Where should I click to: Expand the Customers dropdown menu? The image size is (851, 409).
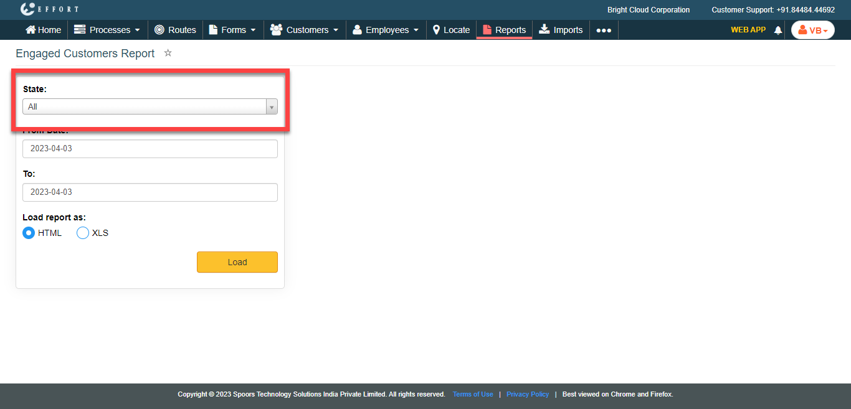pyautogui.click(x=305, y=30)
